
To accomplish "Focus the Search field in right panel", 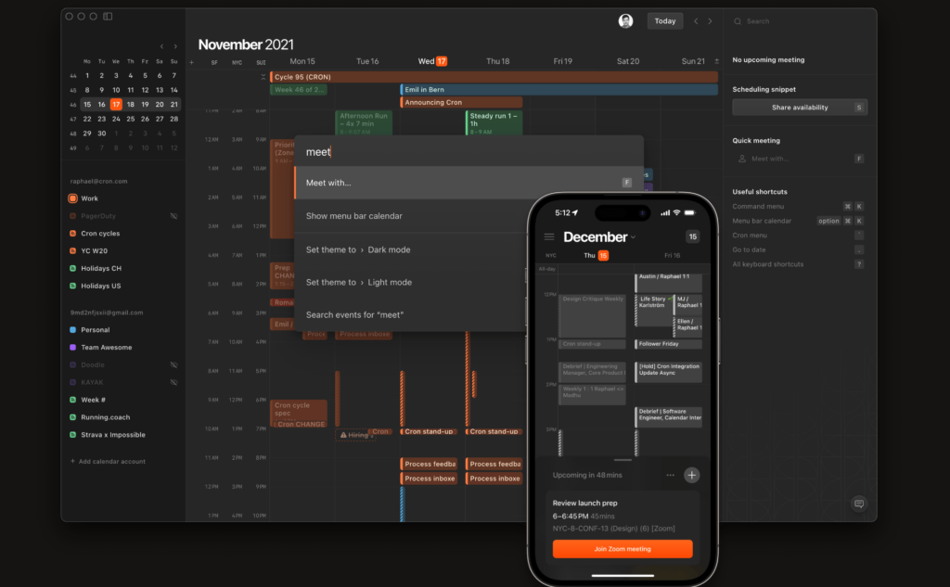I will (x=800, y=21).
